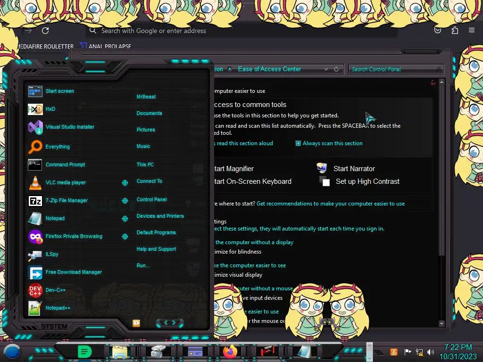Open Command Prompt icon
Screen dimensions: 483x362
pos(35,165)
